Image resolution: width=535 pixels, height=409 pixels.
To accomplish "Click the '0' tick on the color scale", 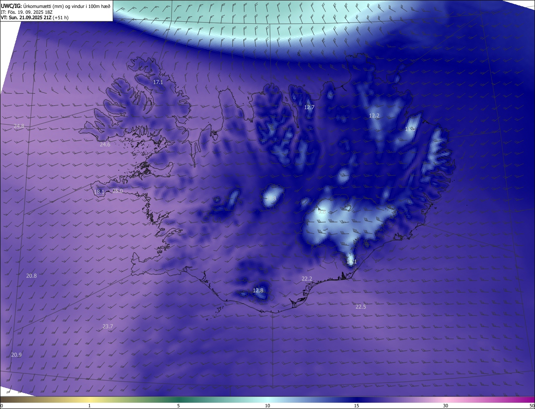I will point(2,406).
